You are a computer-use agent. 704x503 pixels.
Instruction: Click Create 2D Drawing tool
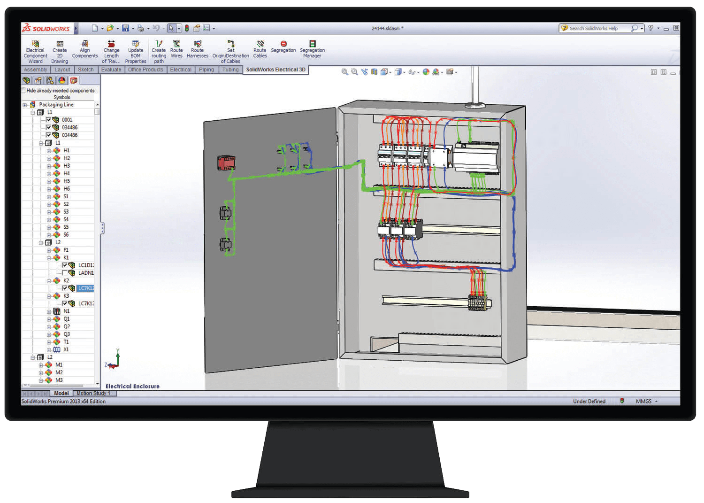pos(60,52)
